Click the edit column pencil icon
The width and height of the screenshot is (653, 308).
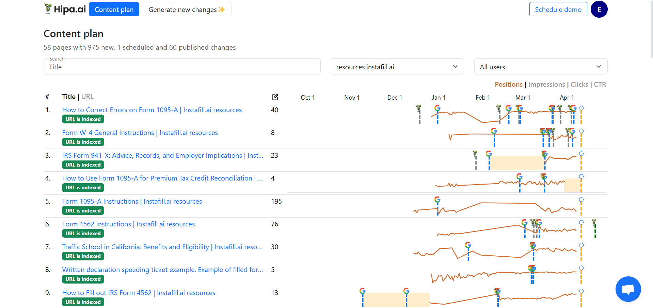pos(275,97)
